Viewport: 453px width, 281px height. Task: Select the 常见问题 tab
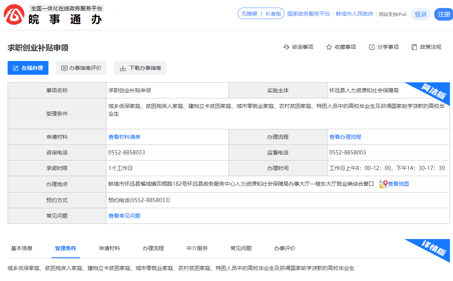(241, 248)
